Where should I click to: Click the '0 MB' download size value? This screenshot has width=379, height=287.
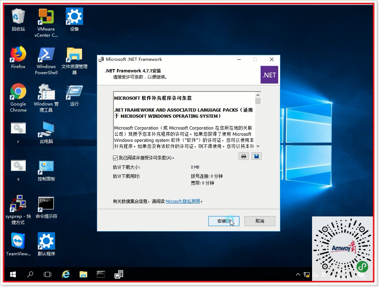(195, 167)
